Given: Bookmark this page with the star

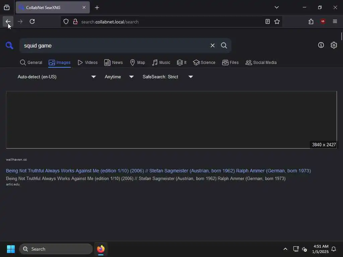Looking at the screenshot, I should click(277, 21).
